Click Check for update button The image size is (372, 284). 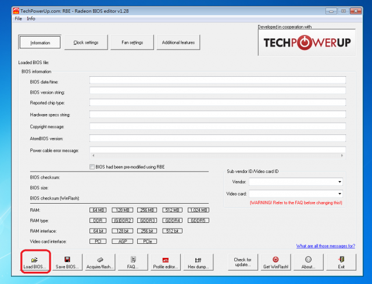pyautogui.click(x=243, y=262)
